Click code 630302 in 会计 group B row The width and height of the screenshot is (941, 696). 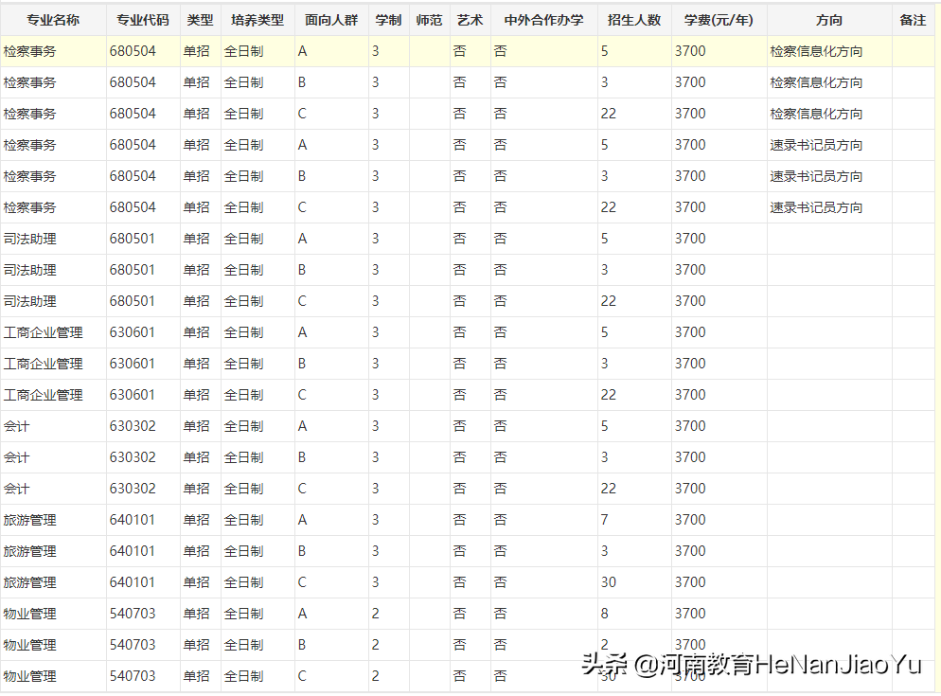pos(133,457)
